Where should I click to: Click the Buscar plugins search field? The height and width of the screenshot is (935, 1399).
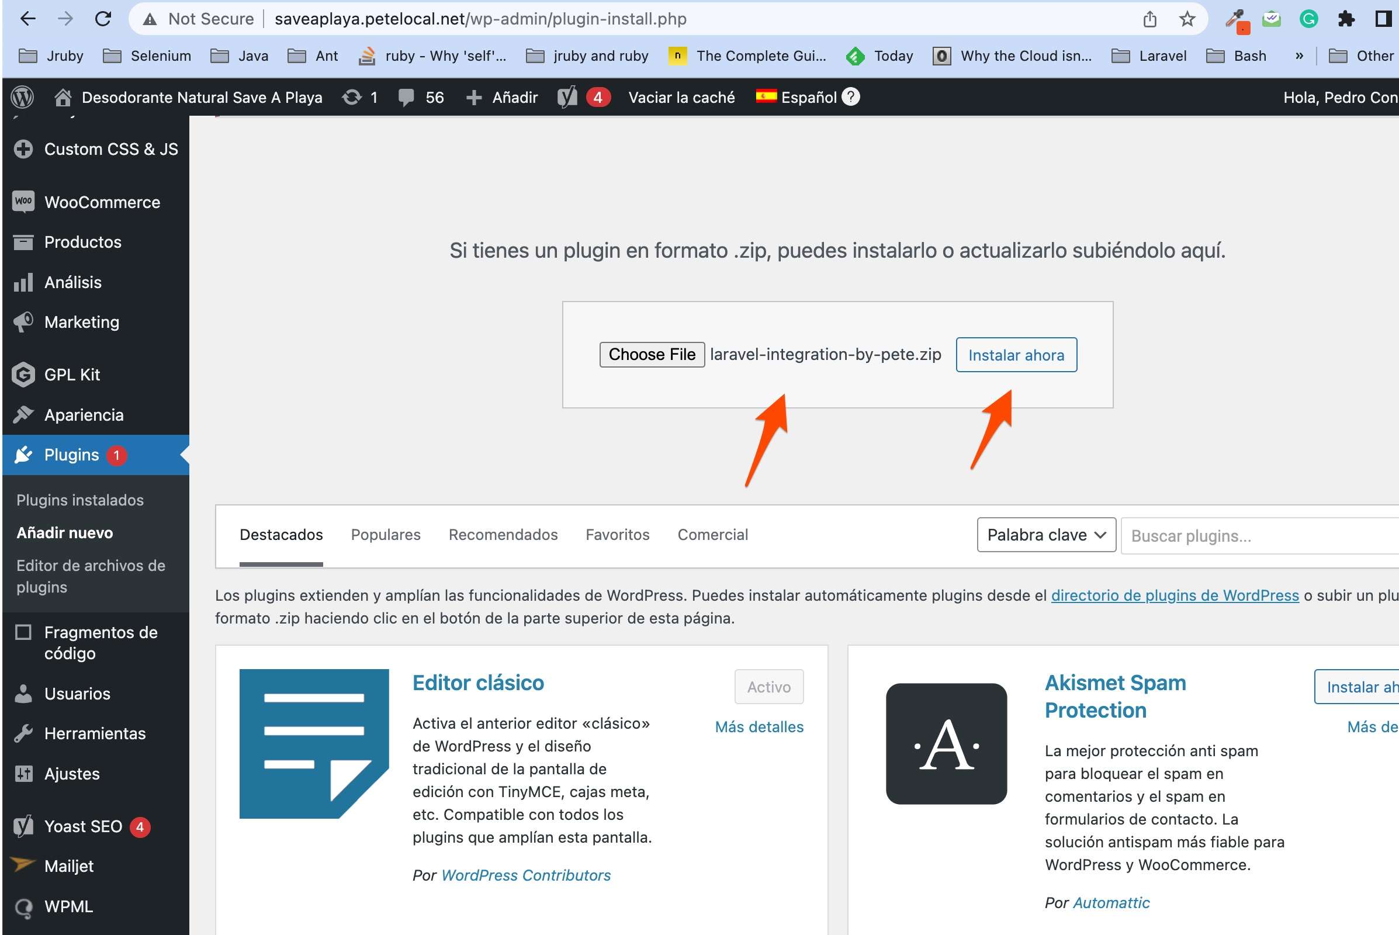coord(1258,535)
